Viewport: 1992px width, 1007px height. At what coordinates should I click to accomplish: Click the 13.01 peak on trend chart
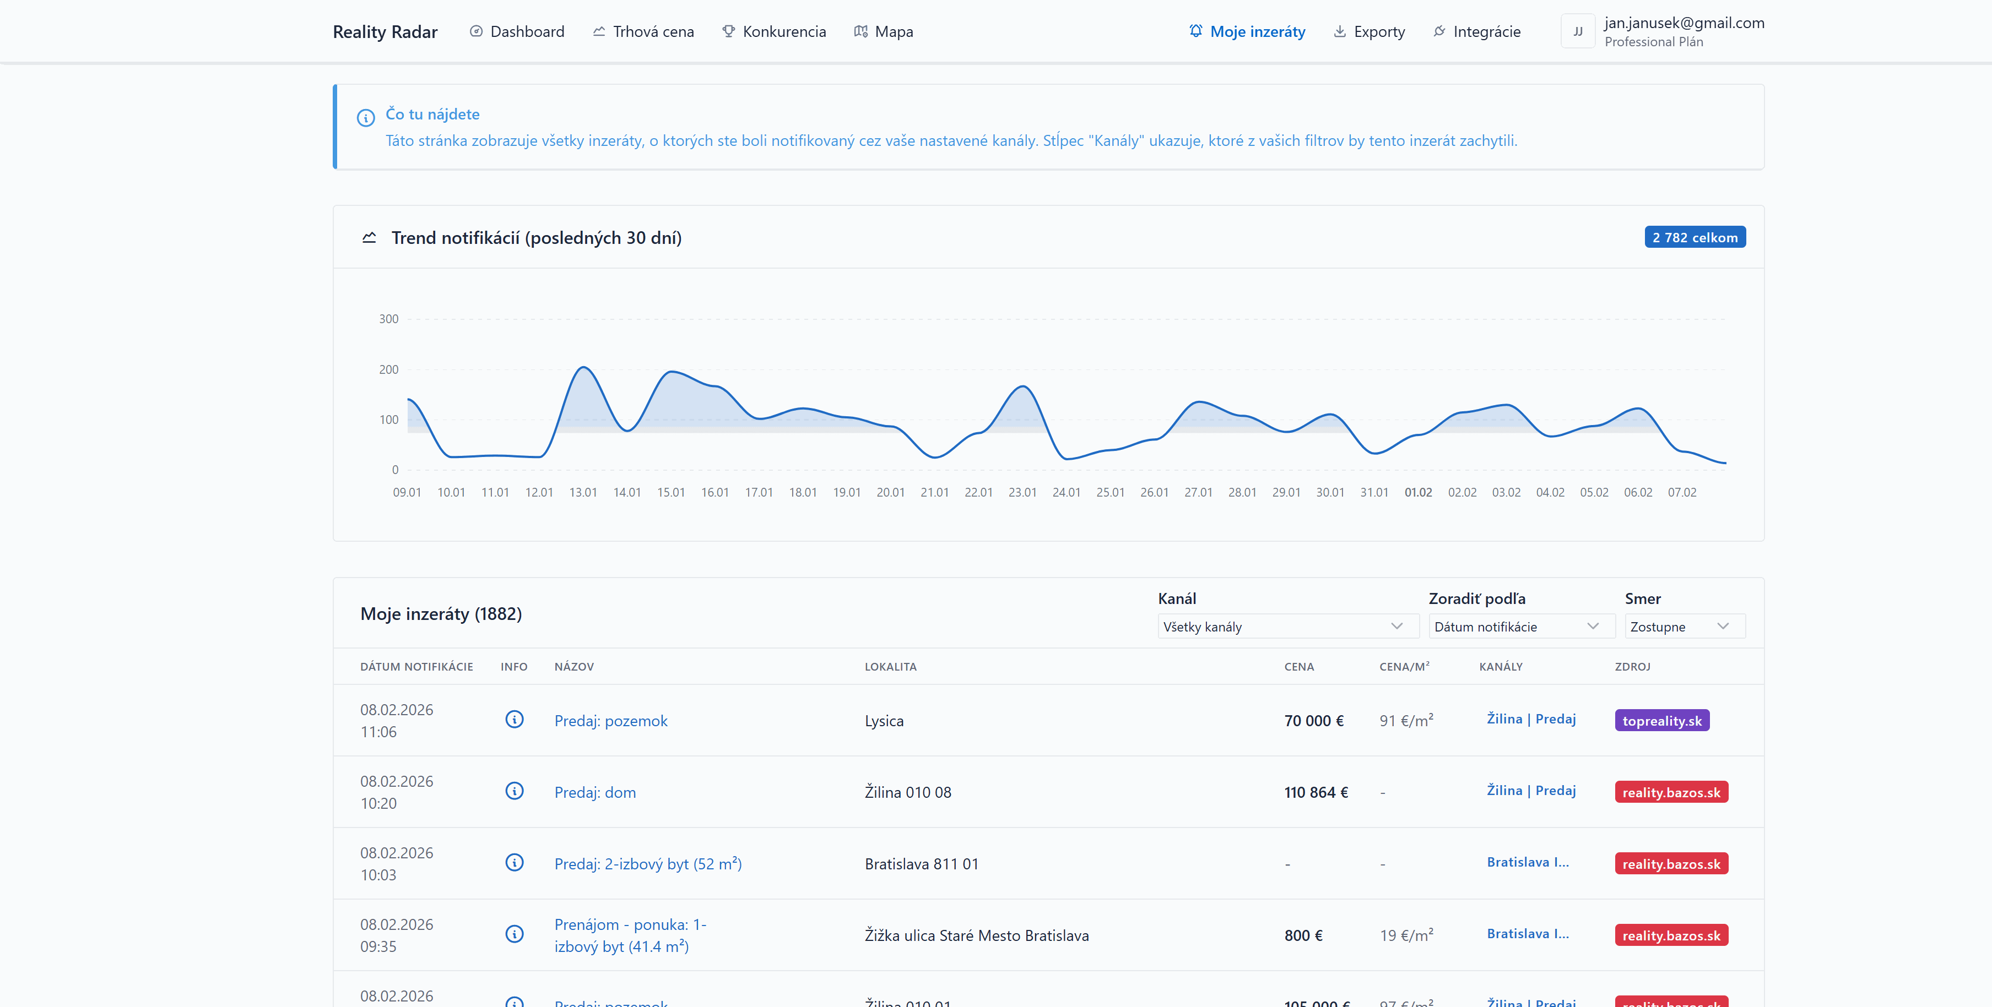tap(583, 368)
